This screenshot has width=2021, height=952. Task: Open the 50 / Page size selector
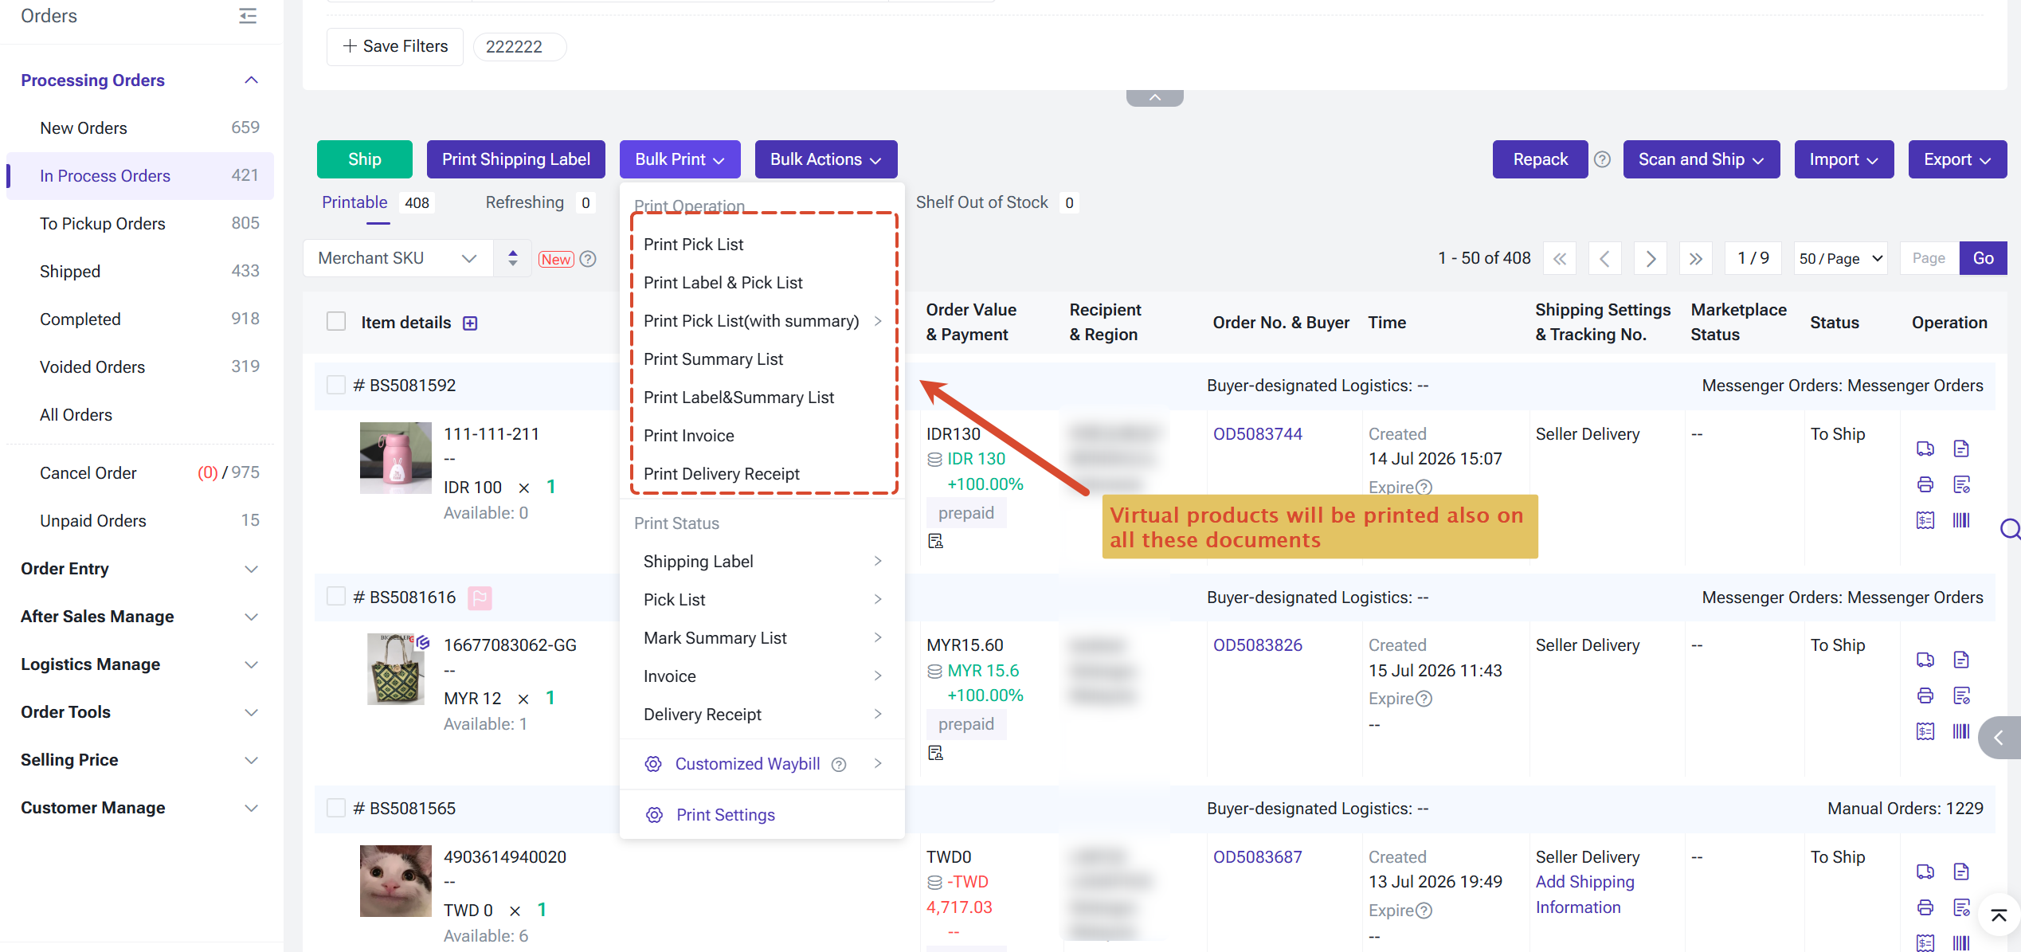[x=1840, y=258]
